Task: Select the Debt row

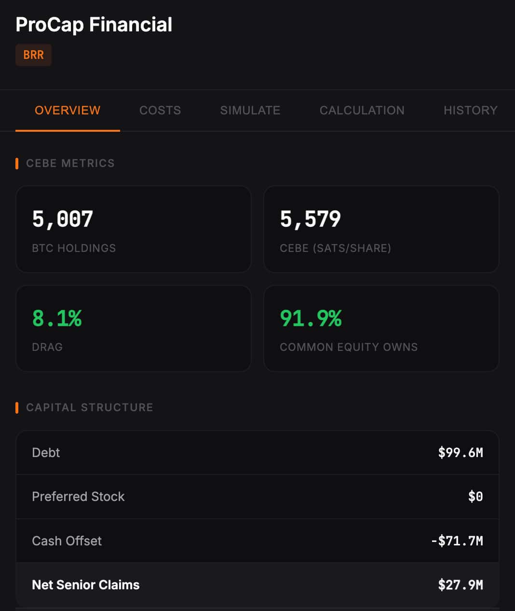Action: [257, 452]
